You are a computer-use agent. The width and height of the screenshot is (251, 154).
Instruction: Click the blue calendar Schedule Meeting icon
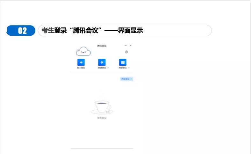123,62
